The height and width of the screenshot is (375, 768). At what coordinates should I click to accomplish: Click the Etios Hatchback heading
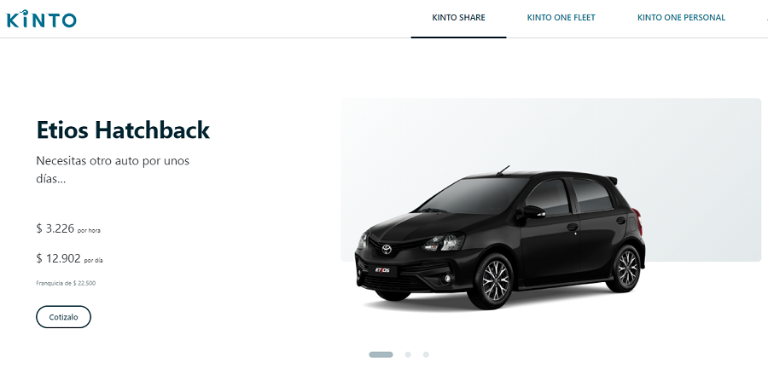(x=123, y=130)
